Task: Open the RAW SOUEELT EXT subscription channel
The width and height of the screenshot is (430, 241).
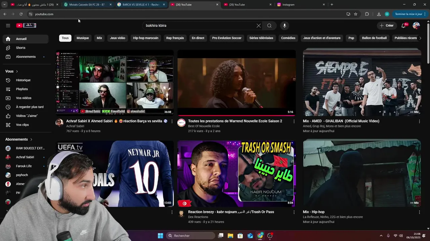Action: point(26,148)
